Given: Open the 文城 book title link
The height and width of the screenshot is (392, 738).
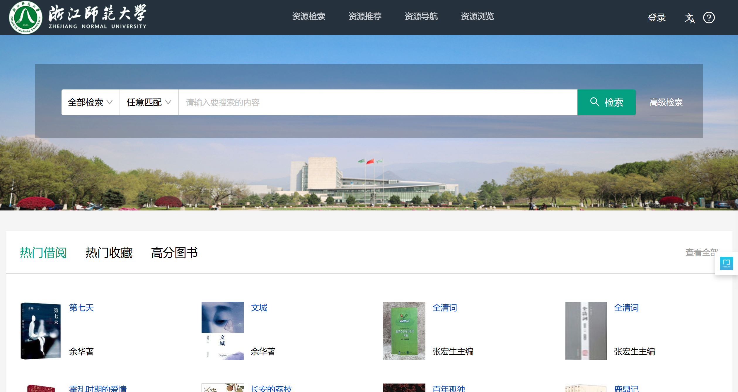Looking at the screenshot, I should [259, 308].
